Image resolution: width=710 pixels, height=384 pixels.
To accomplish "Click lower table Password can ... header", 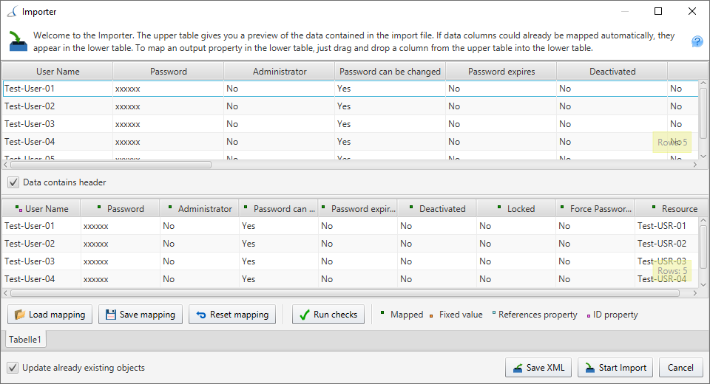I will (279, 208).
